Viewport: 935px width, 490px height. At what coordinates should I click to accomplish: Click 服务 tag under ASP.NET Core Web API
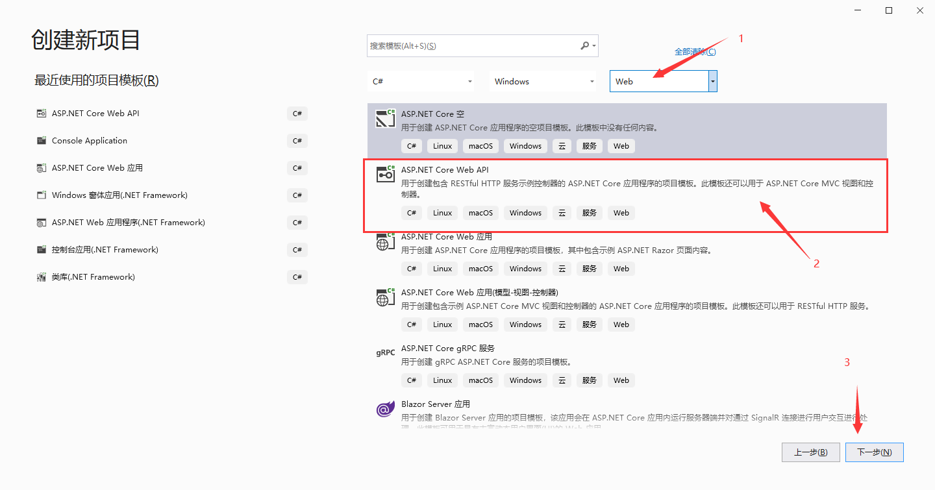tap(589, 213)
